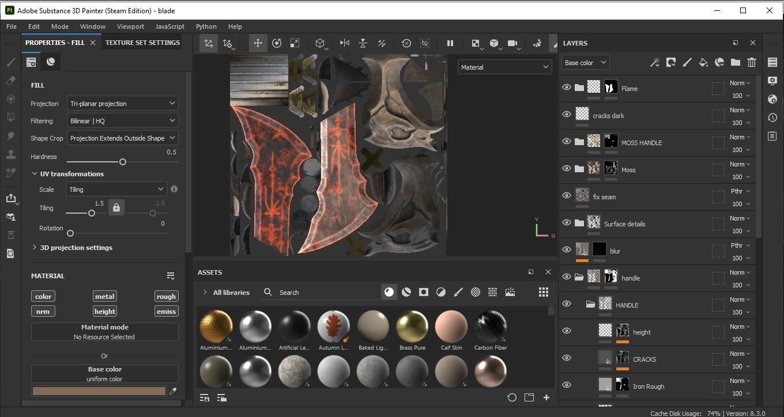Image resolution: width=784 pixels, height=417 pixels.
Task: Toggle the height material channel button
Action: (x=104, y=312)
